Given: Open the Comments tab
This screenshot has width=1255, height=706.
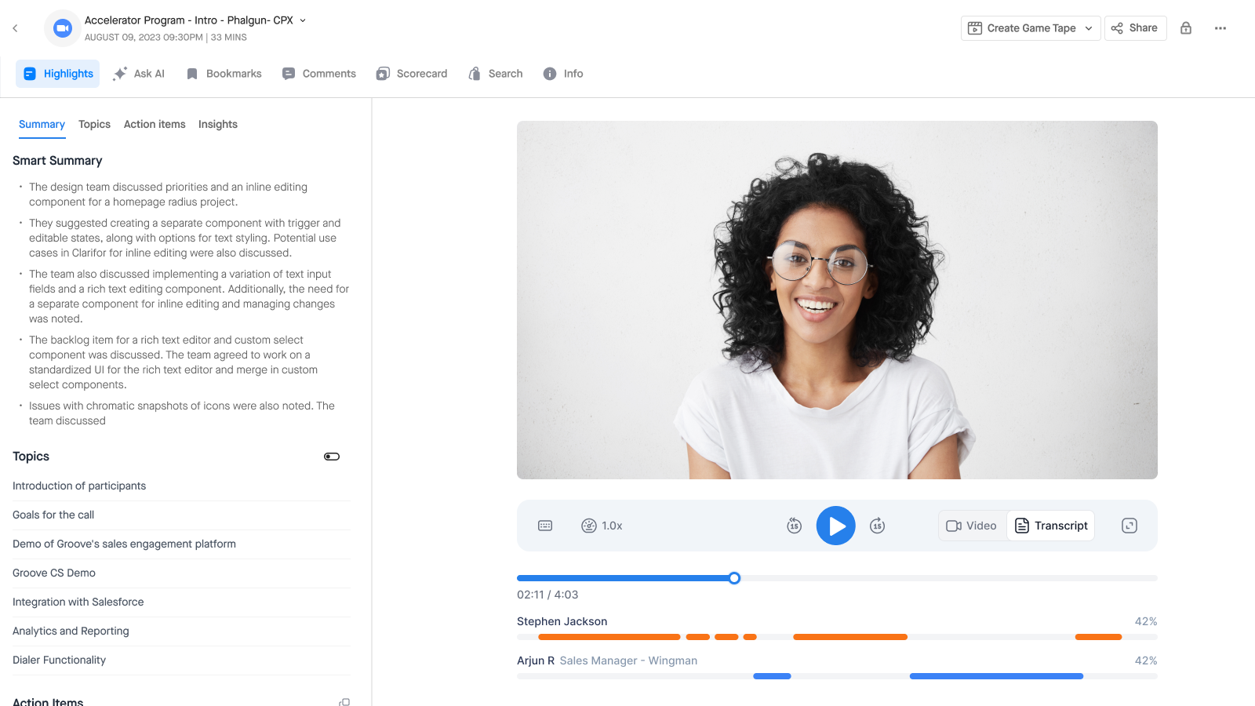Looking at the screenshot, I should [319, 74].
